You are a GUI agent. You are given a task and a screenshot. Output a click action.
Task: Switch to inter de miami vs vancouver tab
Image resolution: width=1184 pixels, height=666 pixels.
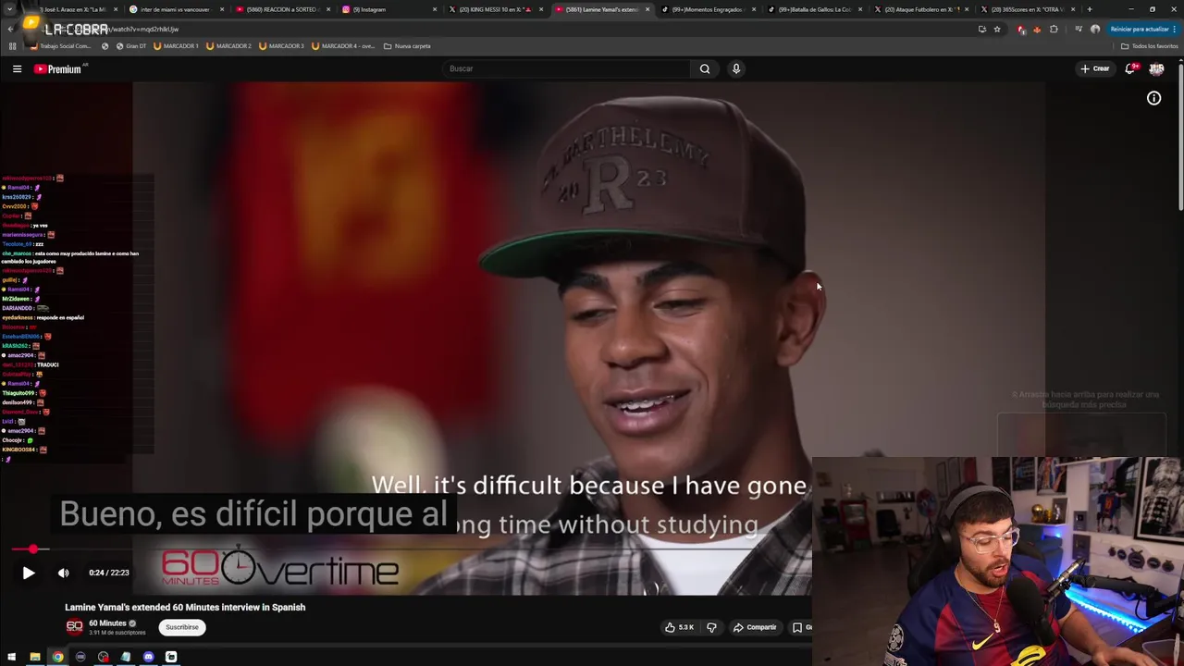coord(175,9)
